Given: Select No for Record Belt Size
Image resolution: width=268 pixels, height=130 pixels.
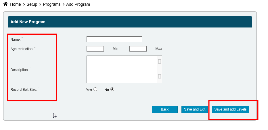Looking at the screenshot, I should pos(112,89).
